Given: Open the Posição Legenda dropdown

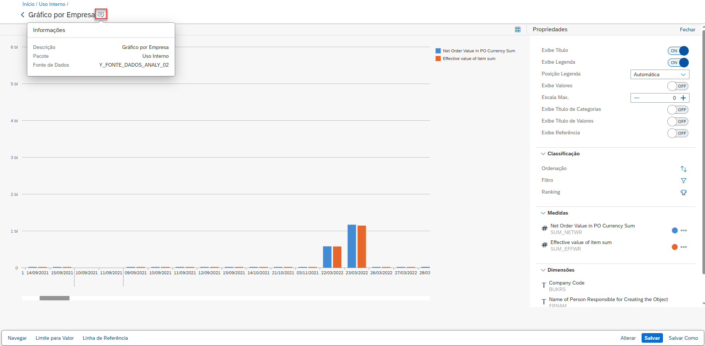Looking at the screenshot, I should (x=659, y=74).
